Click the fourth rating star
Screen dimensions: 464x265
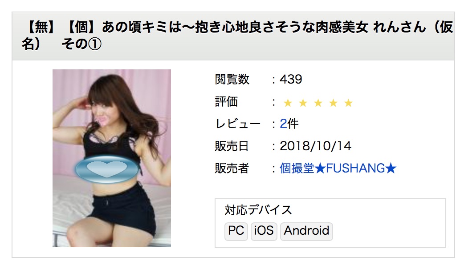(333, 103)
